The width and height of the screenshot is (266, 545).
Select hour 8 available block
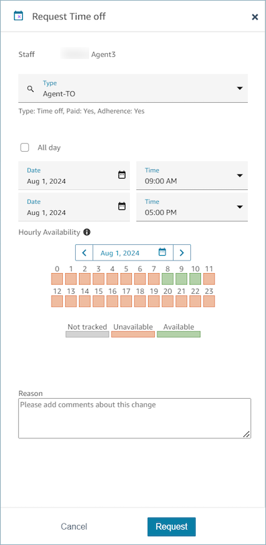pos(168,279)
